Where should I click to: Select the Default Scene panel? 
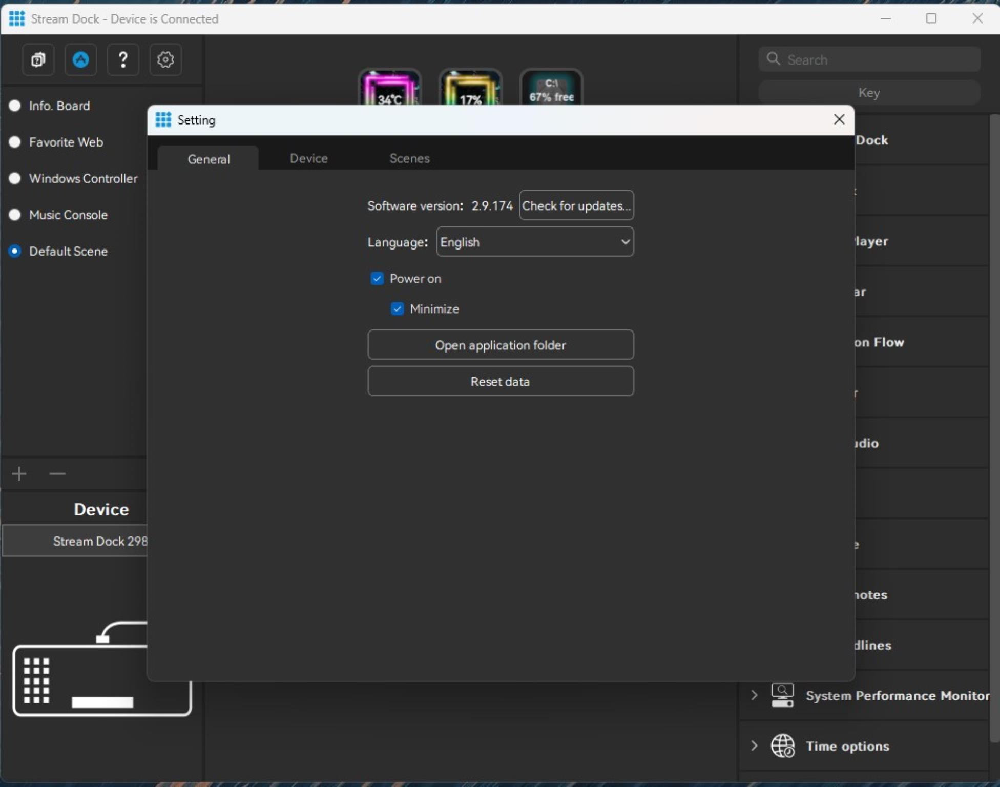coord(68,251)
